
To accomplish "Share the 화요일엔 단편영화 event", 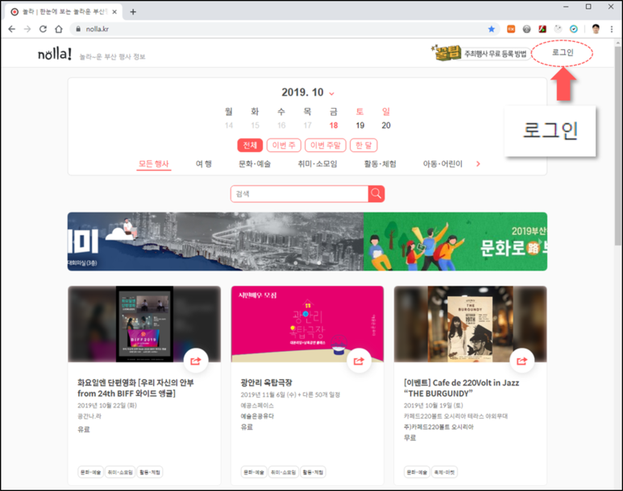I will [196, 361].
